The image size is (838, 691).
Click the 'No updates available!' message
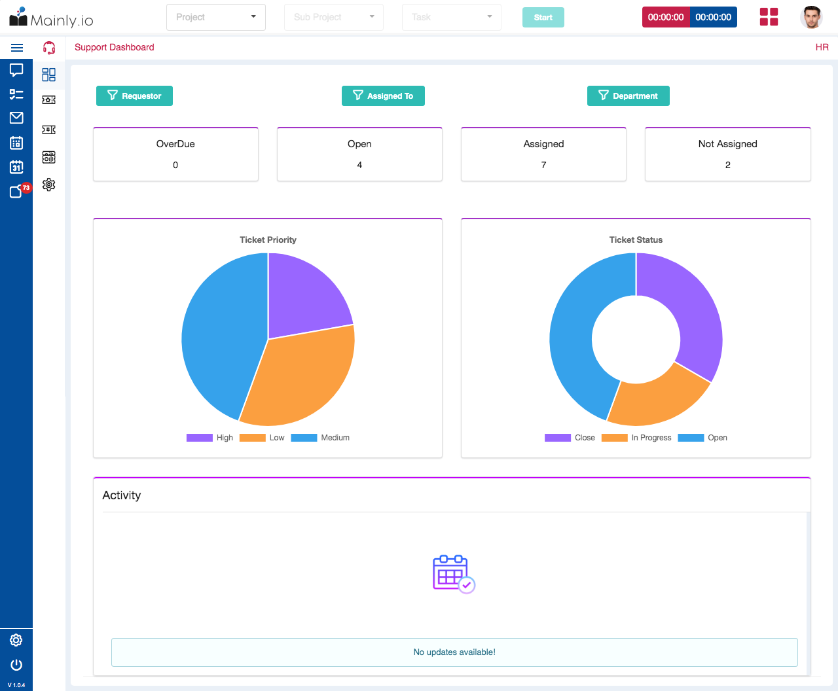(x=454, y=652)
